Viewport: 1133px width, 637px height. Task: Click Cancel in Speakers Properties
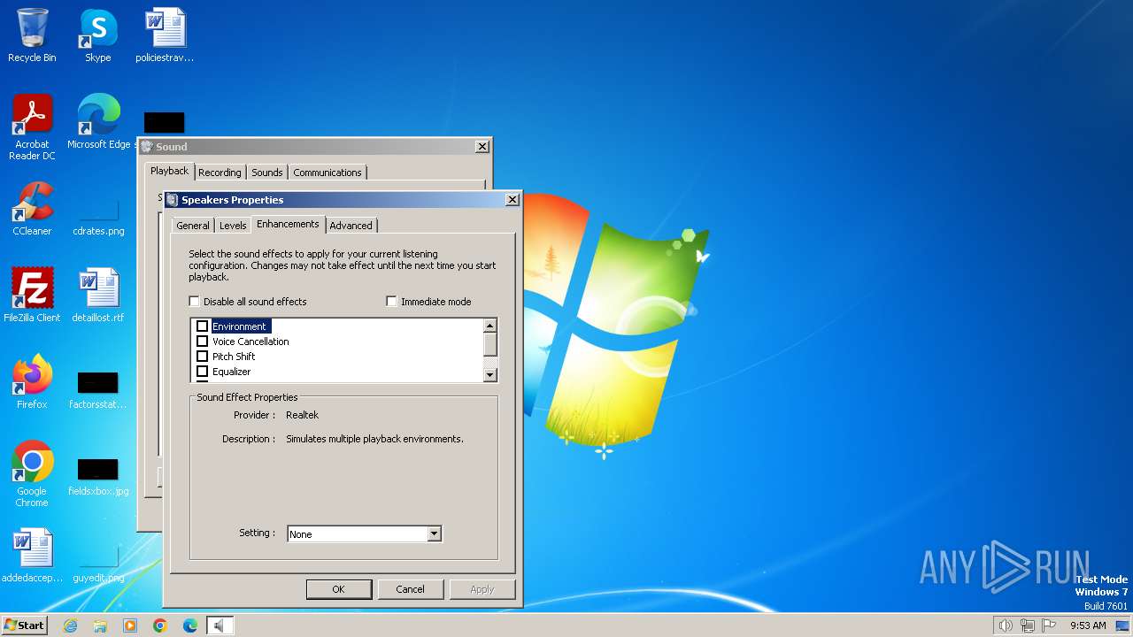coord(410,589)
